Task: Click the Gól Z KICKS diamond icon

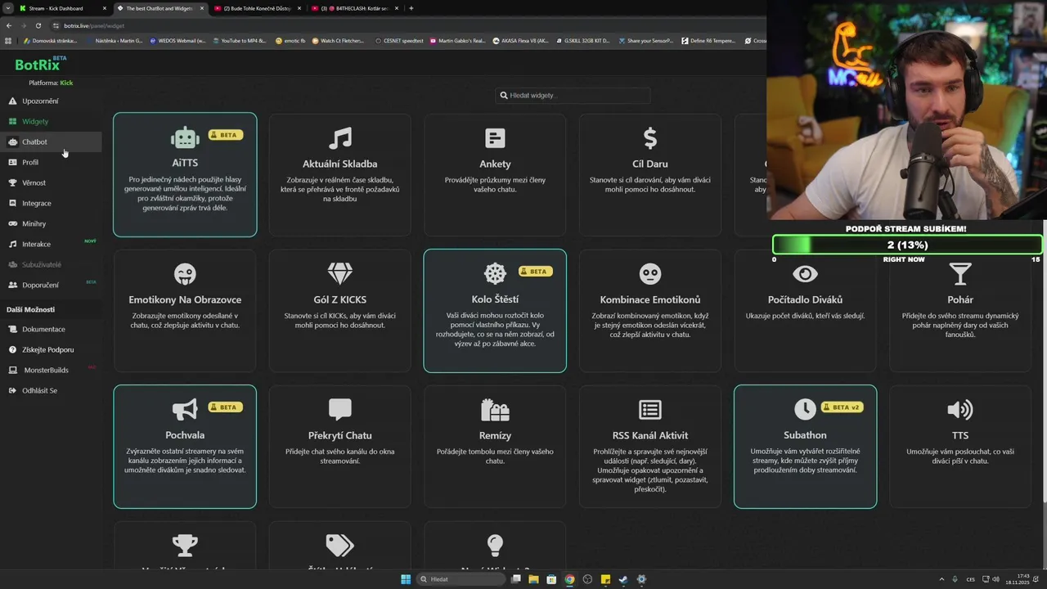Action: tap(339, 273)
